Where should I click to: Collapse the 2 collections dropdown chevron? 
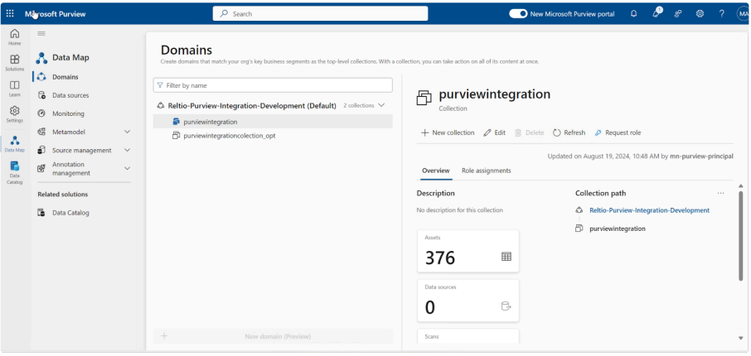point(381,105)
